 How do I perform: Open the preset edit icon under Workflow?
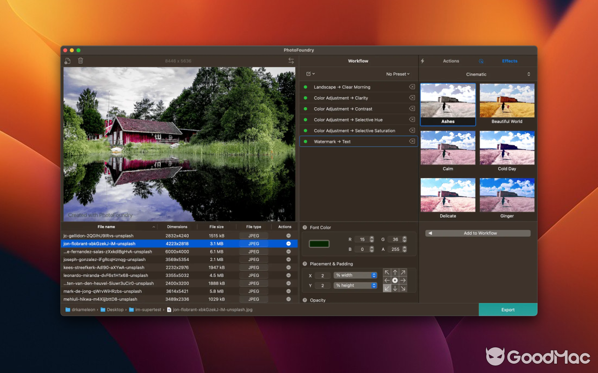309,74
